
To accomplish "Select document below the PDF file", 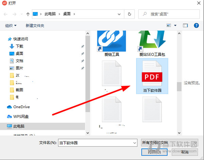I will (x=152, y=109).
